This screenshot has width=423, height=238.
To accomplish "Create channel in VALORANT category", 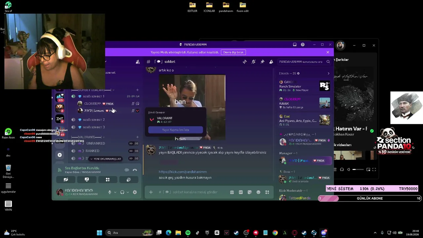I will tap(137, 137).
